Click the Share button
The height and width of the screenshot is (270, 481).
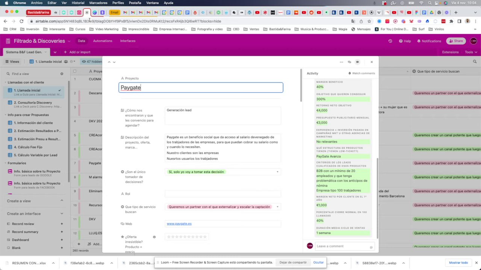pos(456,41)
